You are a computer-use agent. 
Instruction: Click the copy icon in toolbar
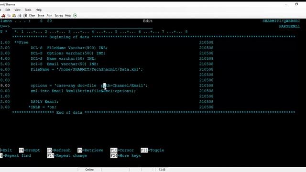(x=9, y=15)
